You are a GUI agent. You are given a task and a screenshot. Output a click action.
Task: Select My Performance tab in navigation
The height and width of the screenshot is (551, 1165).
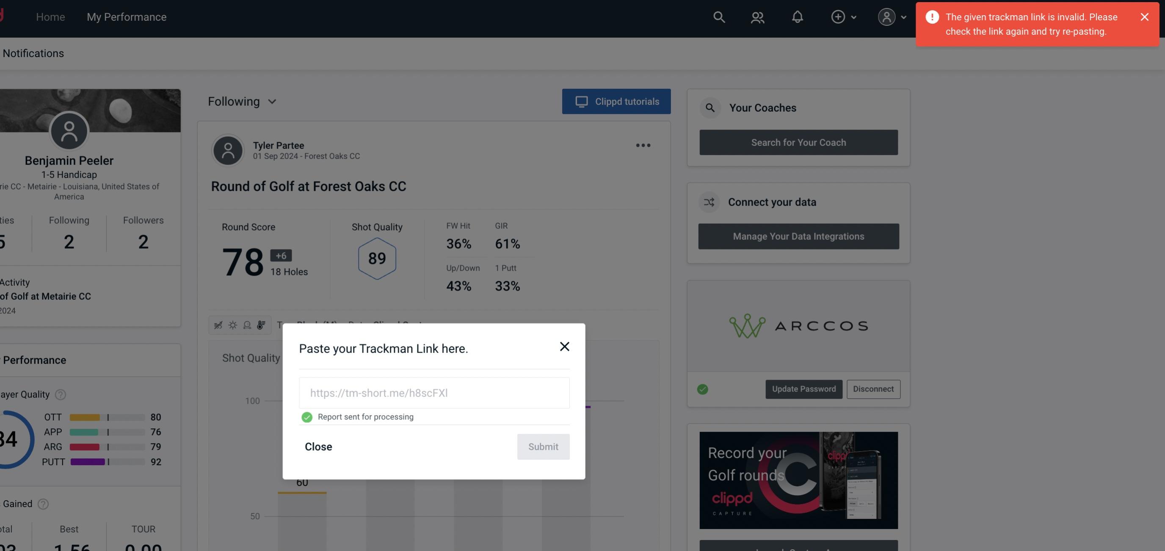pyautogui.click(x=126, y=16)
